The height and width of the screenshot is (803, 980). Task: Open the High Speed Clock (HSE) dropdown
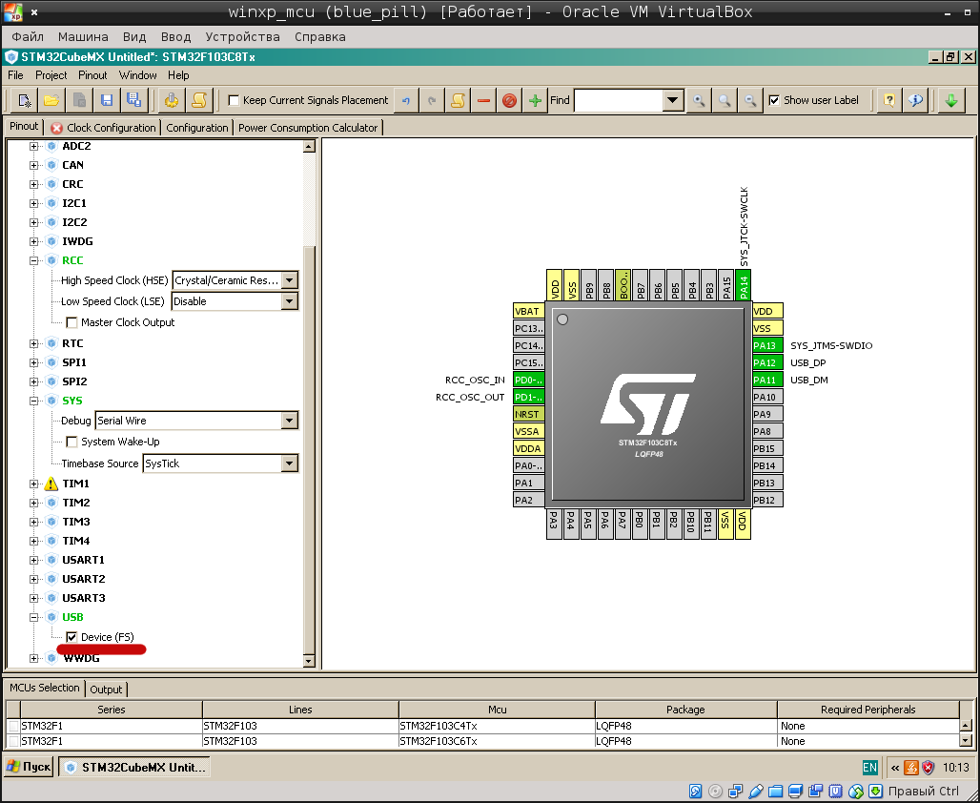point(289,280)
